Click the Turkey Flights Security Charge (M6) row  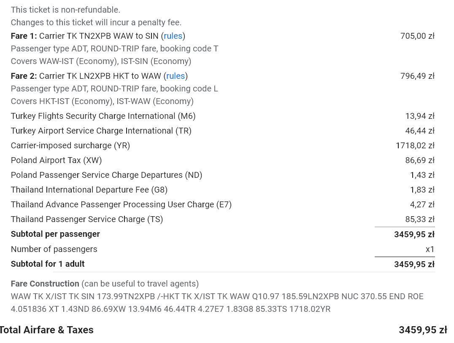coord(223,116)
